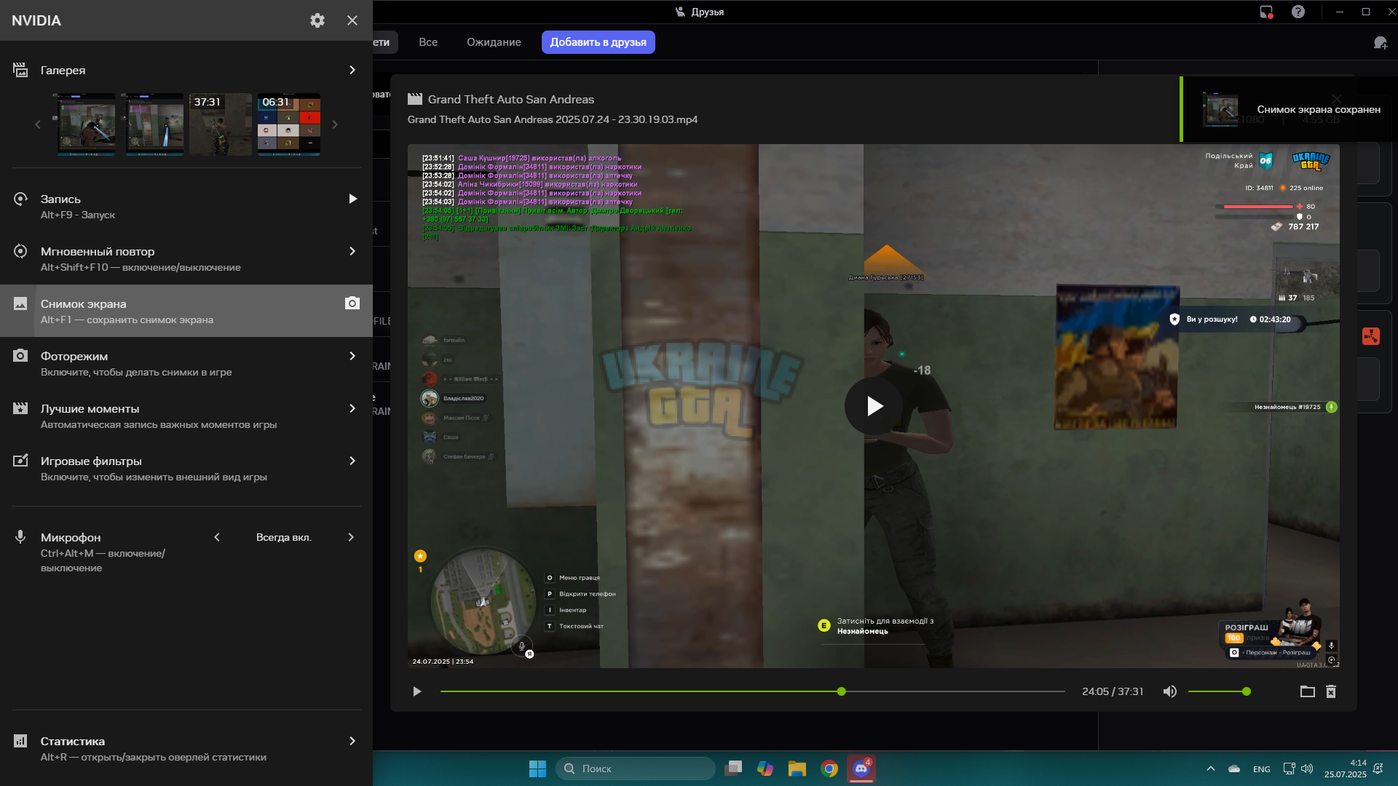The height and width of the screenshot is (786, 1398).
Task: Take screenshot with camera icon
Action: [352, 303]
